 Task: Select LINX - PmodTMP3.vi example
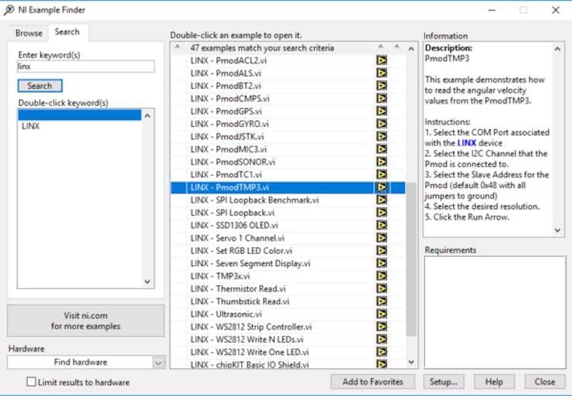point(288,187)
